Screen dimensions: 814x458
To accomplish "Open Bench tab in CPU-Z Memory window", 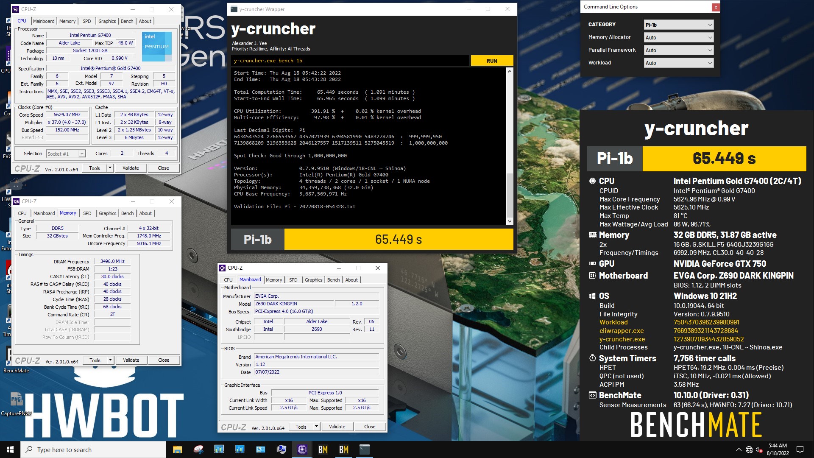I will pos(127,213).
